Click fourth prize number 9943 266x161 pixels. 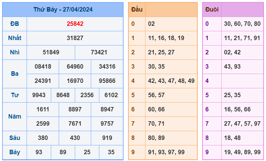coord(39,95)
